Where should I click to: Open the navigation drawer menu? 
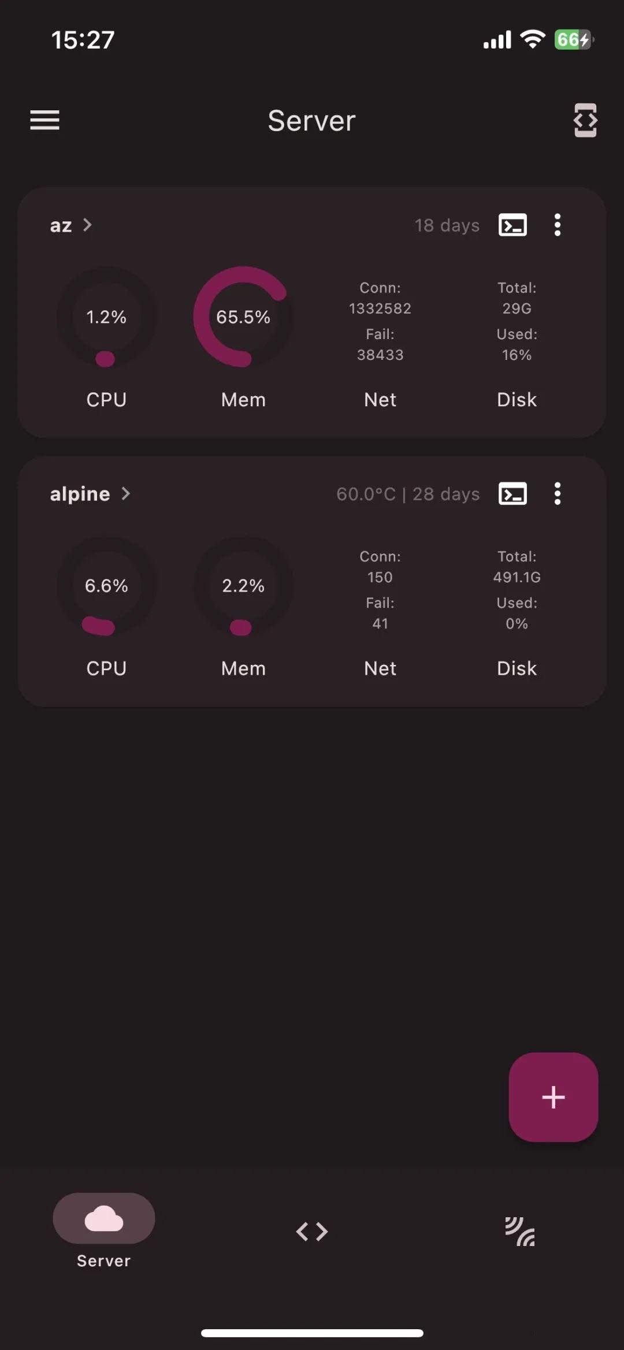point(44,120)
